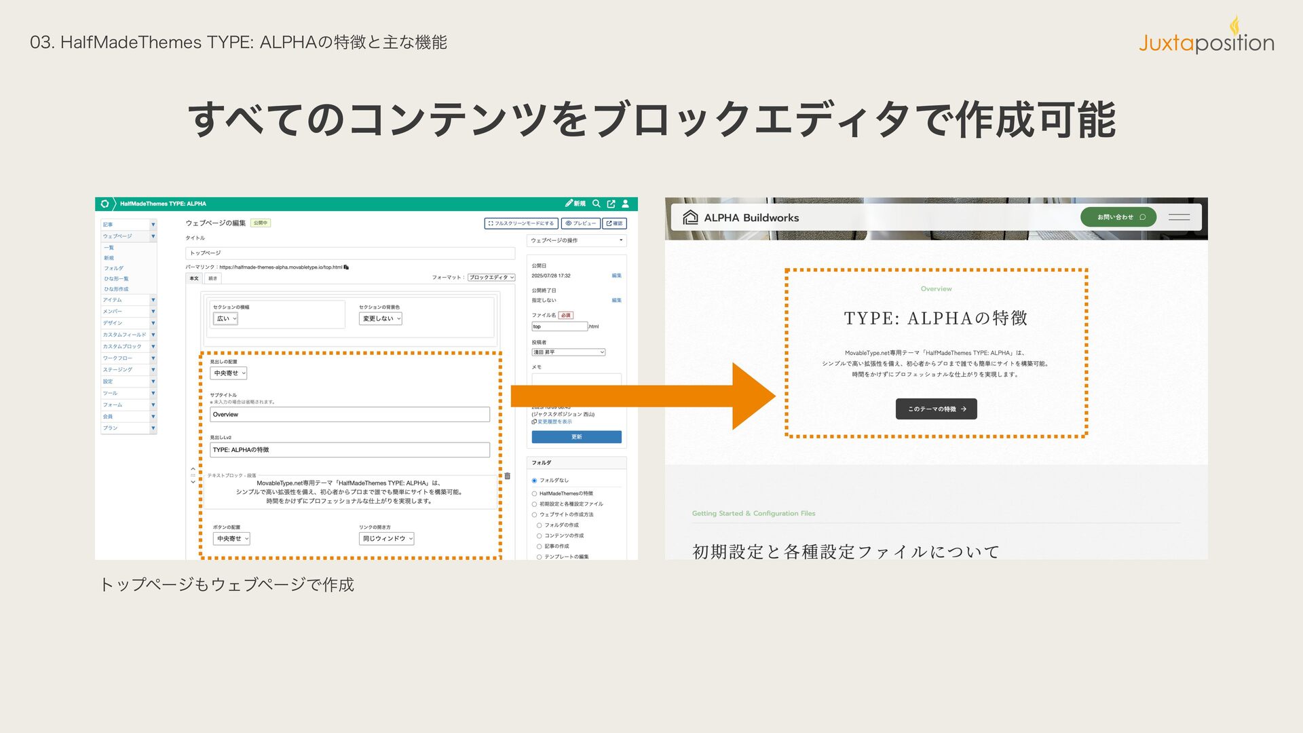Copy permalink with the clipboard icon
1303x733 pixels.
coord(346,267)
